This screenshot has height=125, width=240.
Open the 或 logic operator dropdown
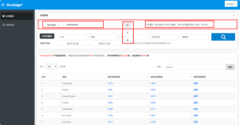pyautogui.click(x=128, y=25)
